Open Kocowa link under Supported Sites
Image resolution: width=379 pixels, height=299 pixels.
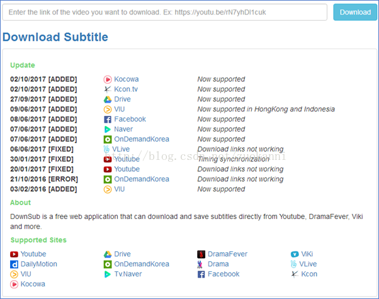pos(33,284)
